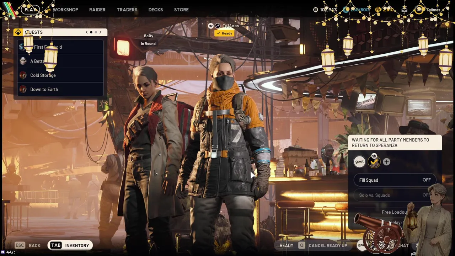Open the Down to Earth quest

60,90
